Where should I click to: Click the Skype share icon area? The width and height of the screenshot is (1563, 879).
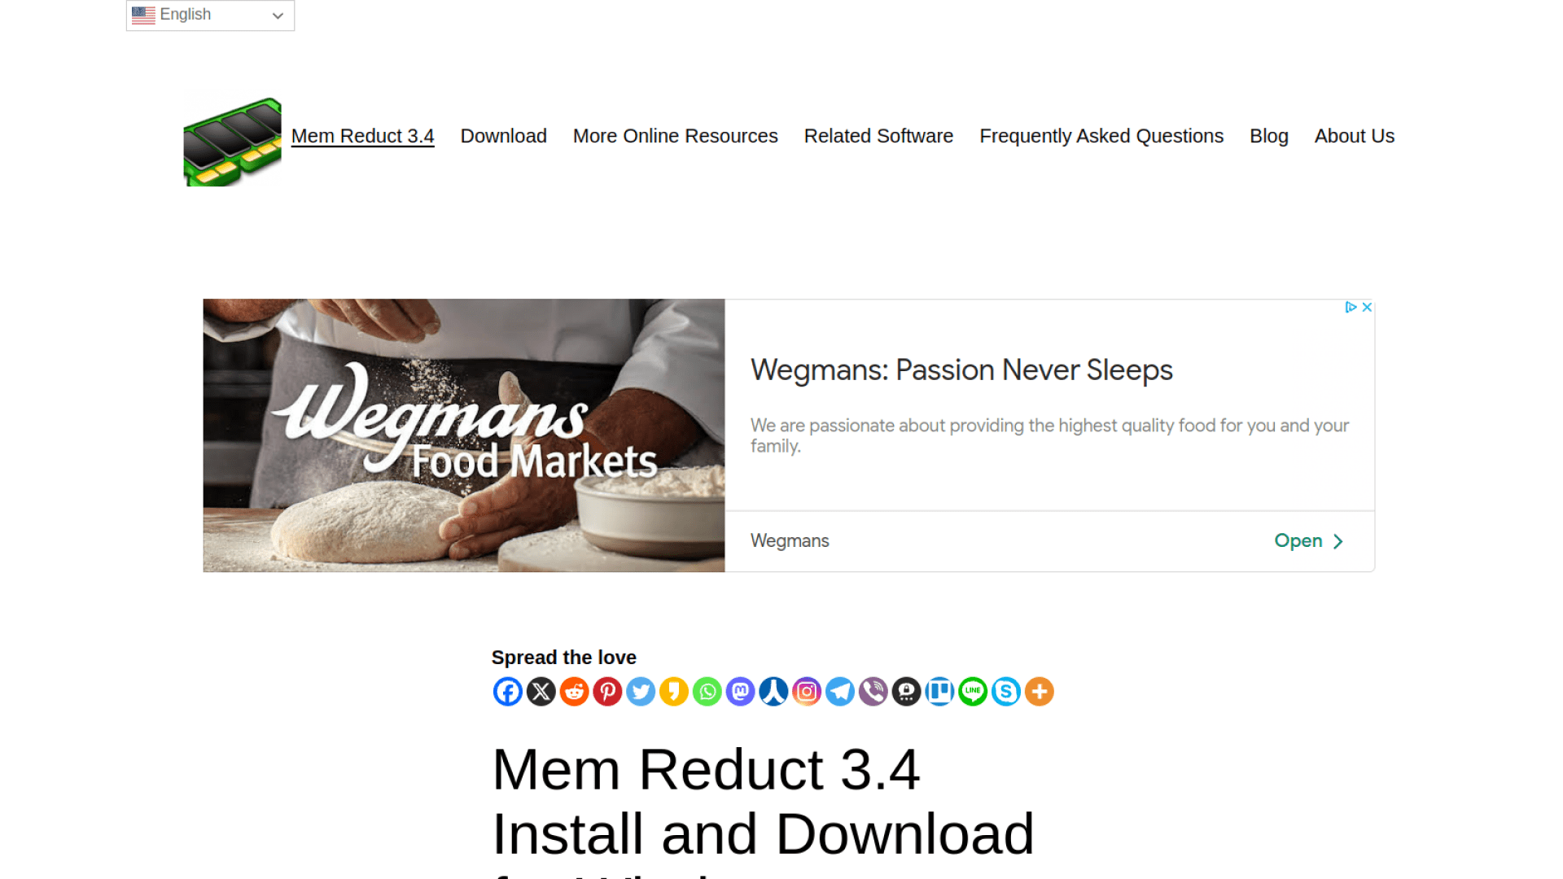[x=1006, y=691]
